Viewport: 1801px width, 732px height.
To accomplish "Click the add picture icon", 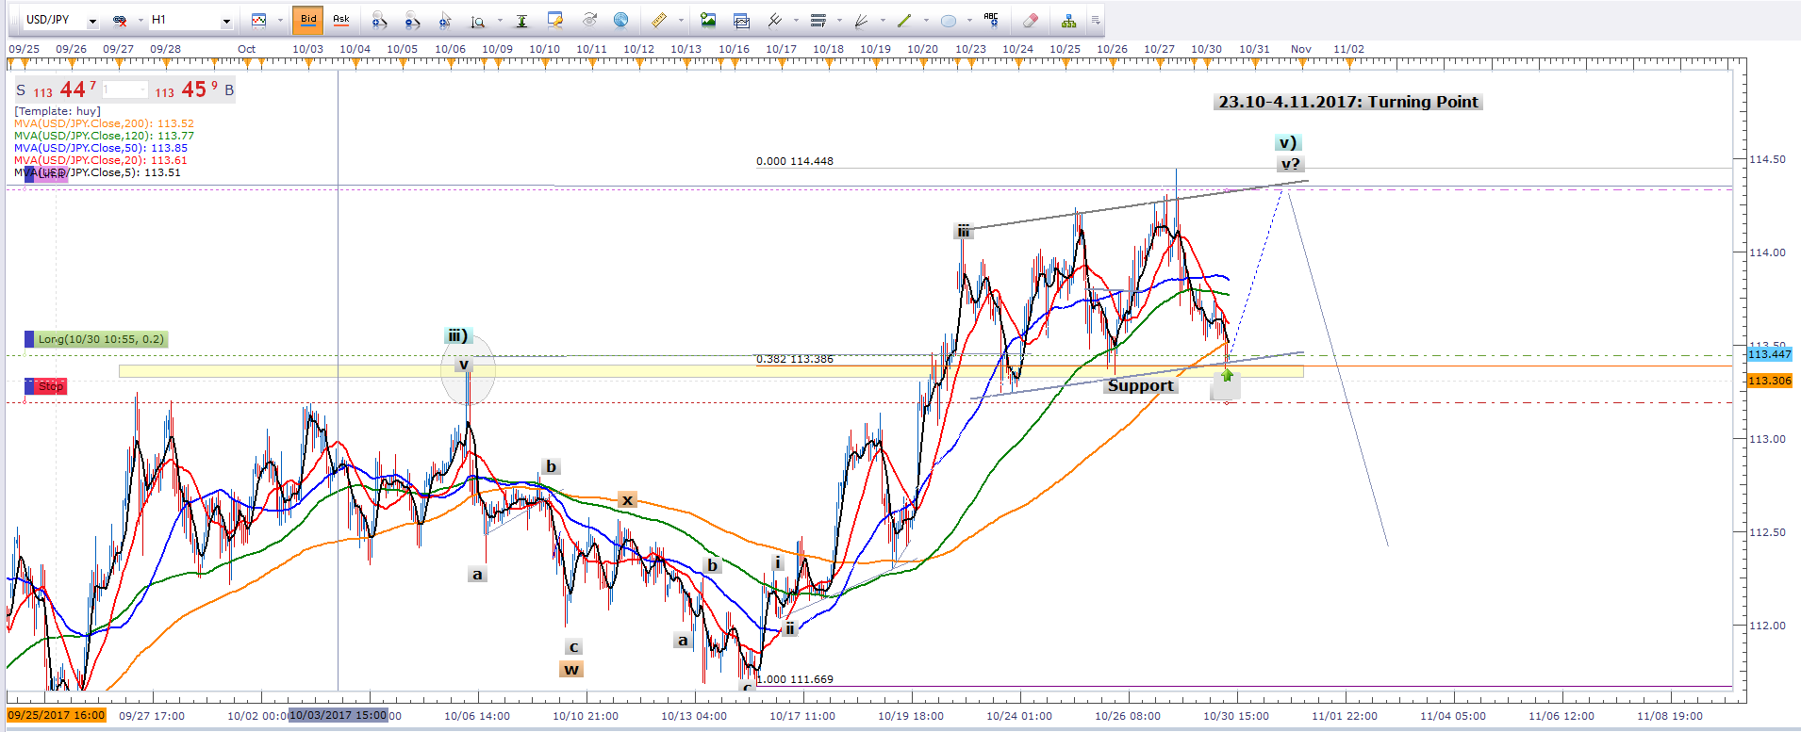I will click(x=708, y=20).
